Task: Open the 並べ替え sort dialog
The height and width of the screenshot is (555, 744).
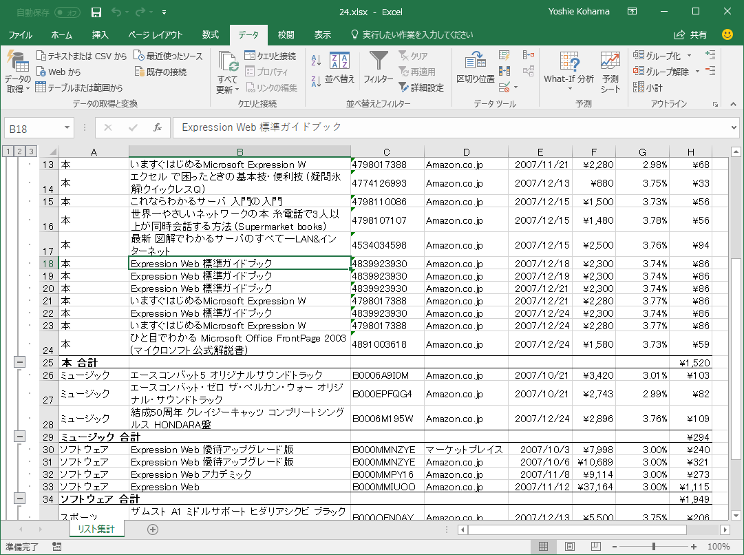Action: point(339,67)
